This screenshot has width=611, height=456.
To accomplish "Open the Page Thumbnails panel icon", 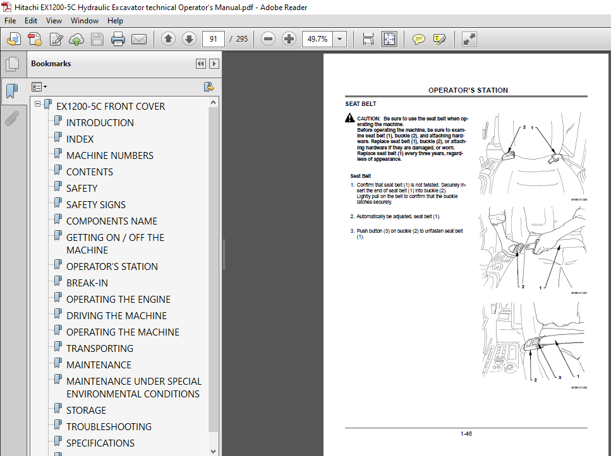I will 13,64.
